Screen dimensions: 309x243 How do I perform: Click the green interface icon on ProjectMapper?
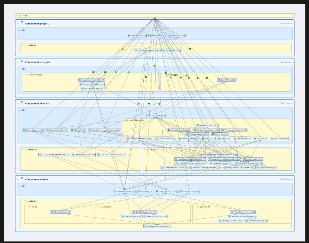pos(129,36)
